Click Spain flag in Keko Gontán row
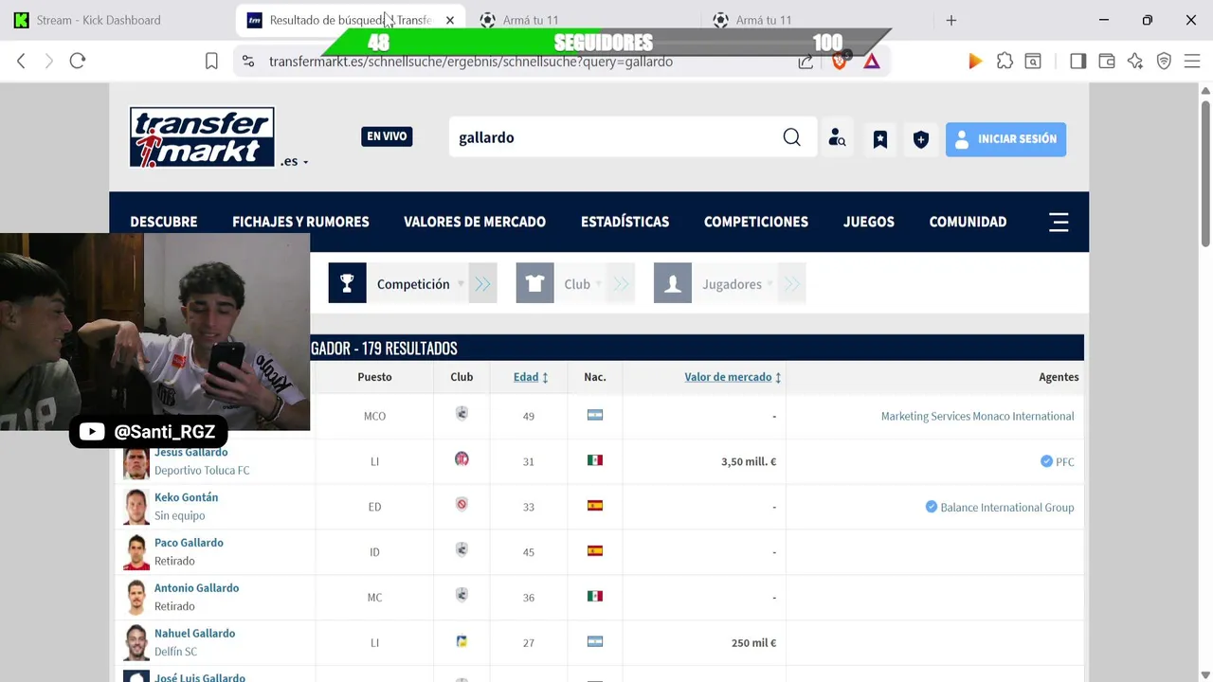The width and height of the screenshot is (1213, 682). [x=594, y=506]
